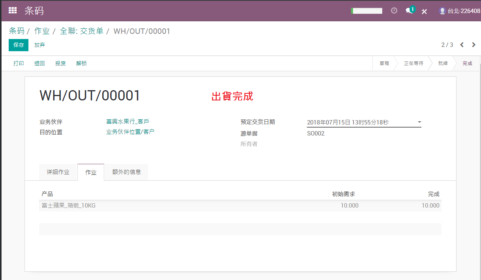The width and height of the screenshot is (481, 280).
Task: Click the 保存 button
Action: pos(19,45)
